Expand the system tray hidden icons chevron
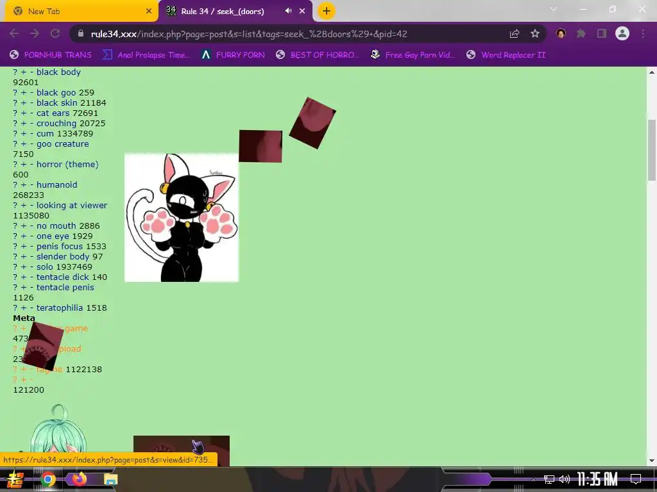 (533, 479)
